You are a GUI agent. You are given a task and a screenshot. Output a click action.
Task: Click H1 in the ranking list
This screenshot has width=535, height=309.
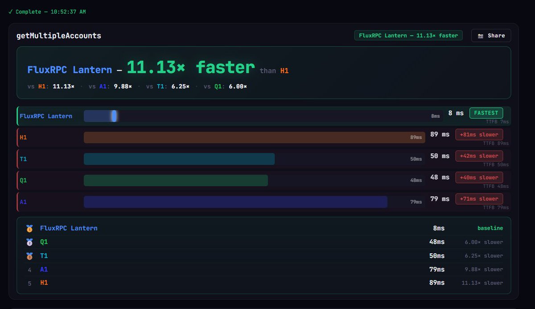44,283
